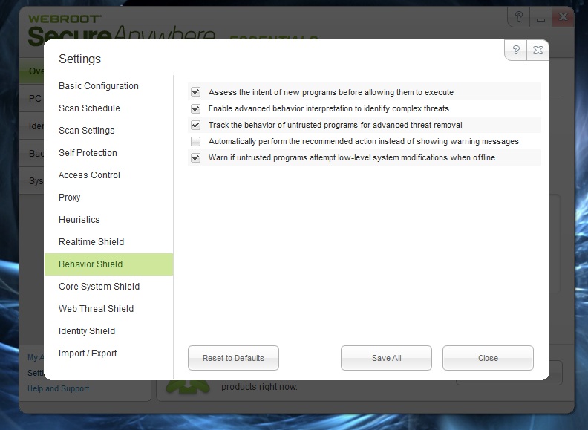Select Behavior Shield section
This screenshot has width=588, height=430.
coord(108,264)
